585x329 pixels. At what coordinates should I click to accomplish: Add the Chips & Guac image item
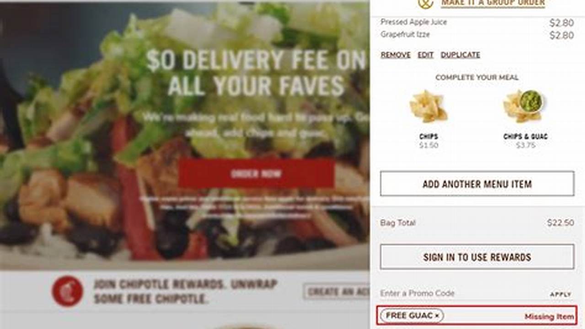click(524, 106)
